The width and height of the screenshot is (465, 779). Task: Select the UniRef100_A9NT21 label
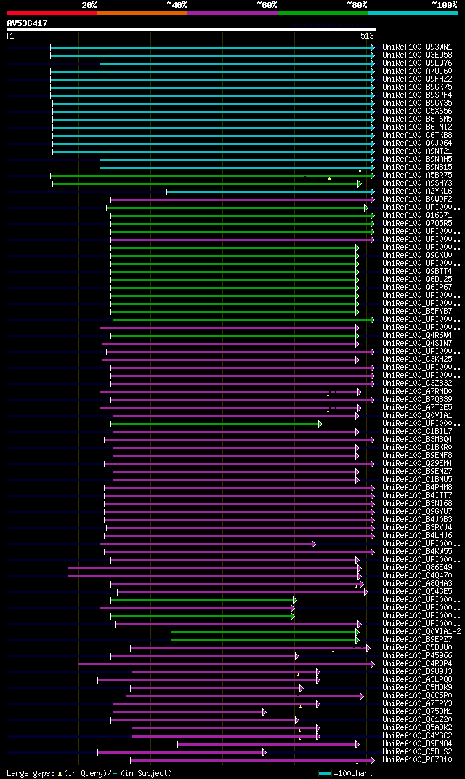click(x=417, y=151)
